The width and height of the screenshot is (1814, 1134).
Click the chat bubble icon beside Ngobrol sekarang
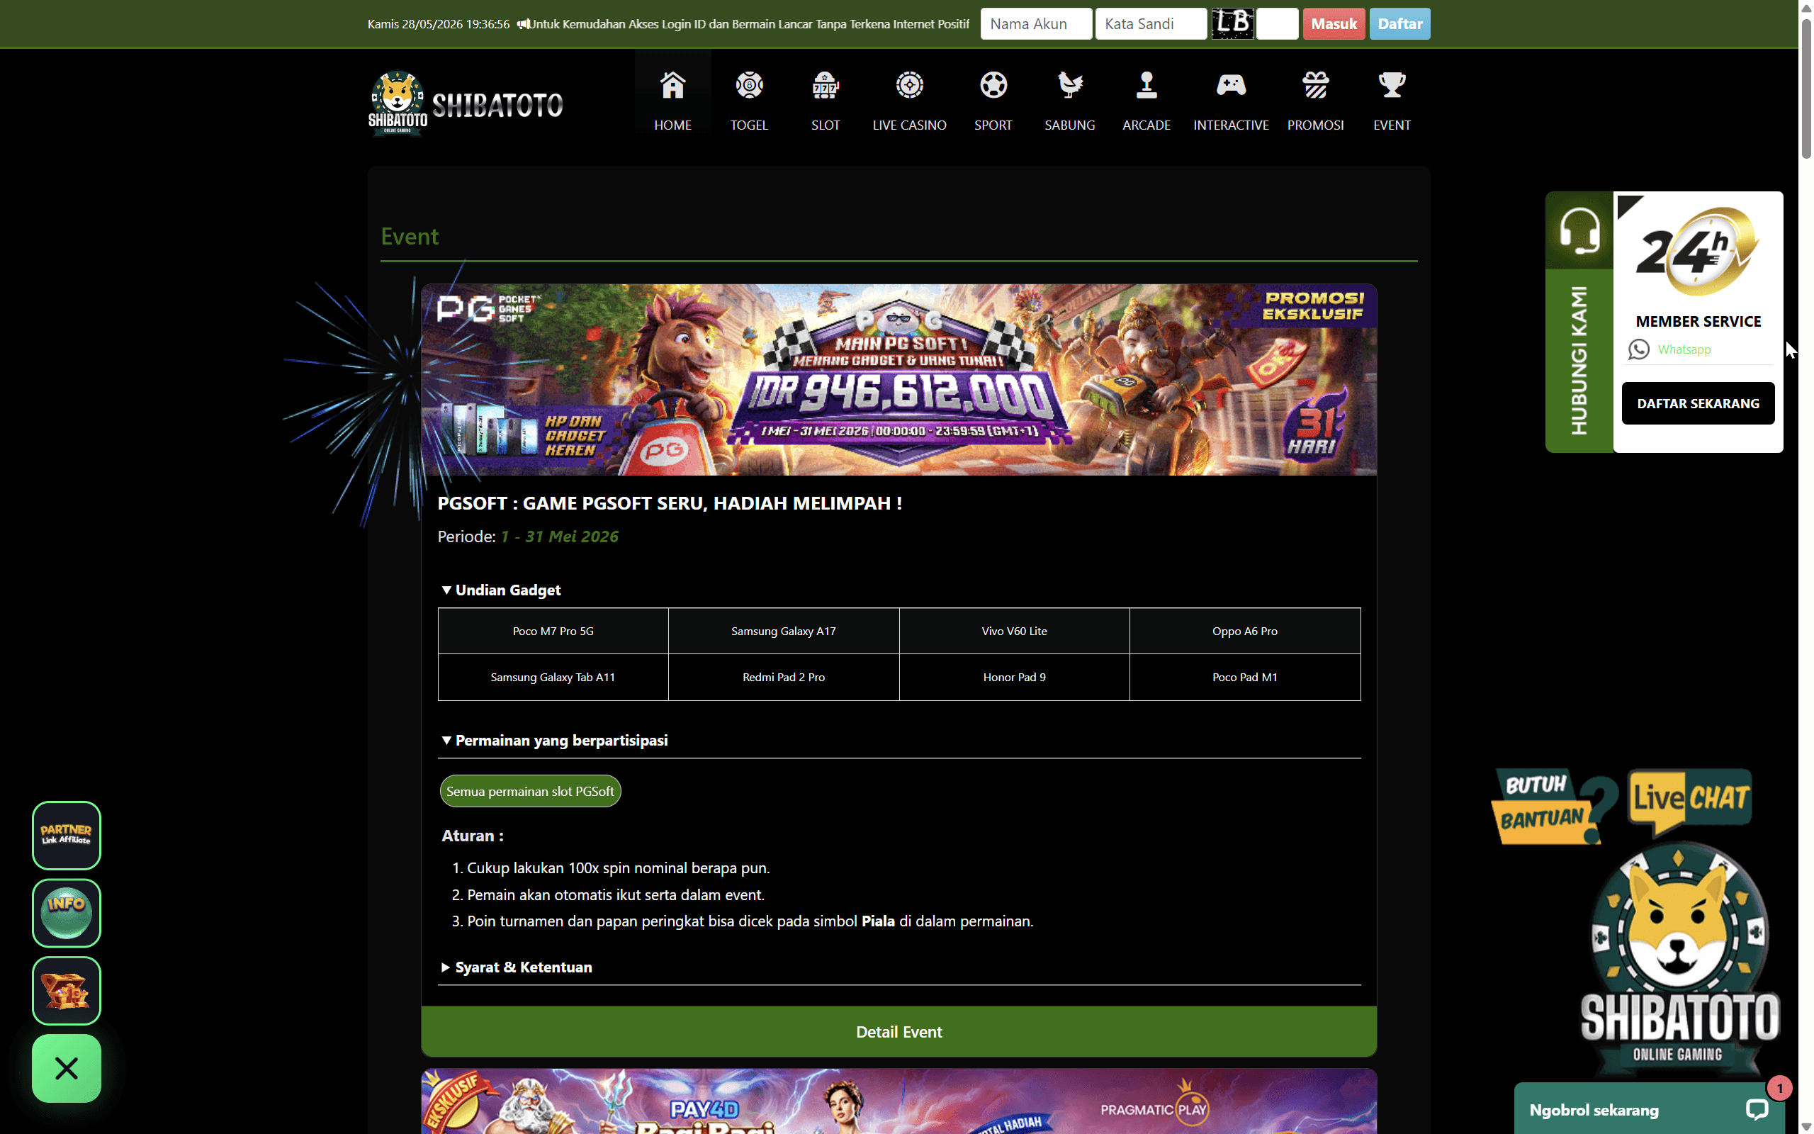(1757, 1109)
